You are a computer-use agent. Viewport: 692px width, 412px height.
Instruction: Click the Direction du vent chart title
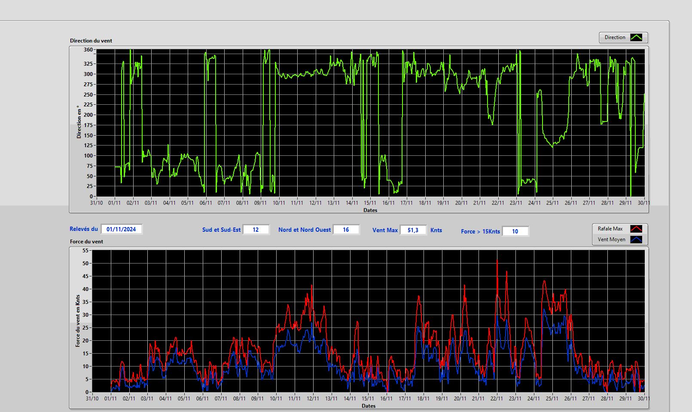(91, 41)
